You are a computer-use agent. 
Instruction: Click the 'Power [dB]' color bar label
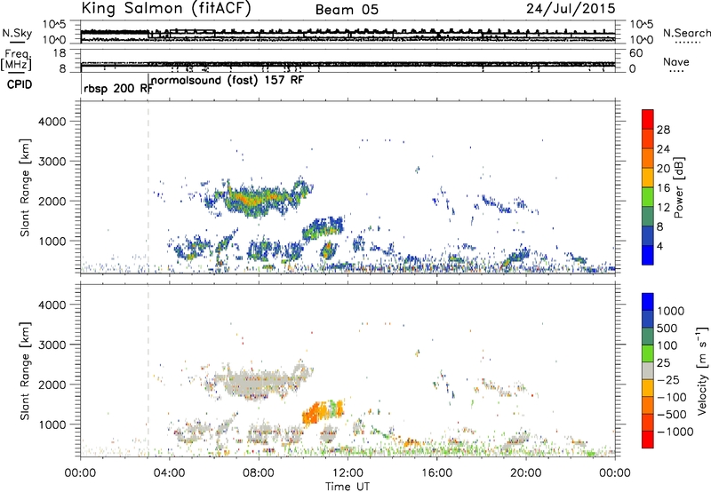click(x=679, y=187)
